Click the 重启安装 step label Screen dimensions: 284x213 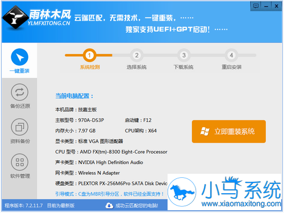tap(231, 67)
